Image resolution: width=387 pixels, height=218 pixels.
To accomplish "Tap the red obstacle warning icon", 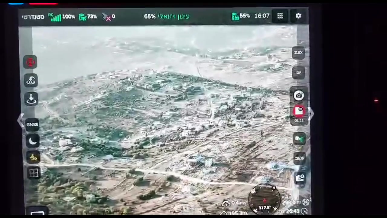I will coord(31,62).
